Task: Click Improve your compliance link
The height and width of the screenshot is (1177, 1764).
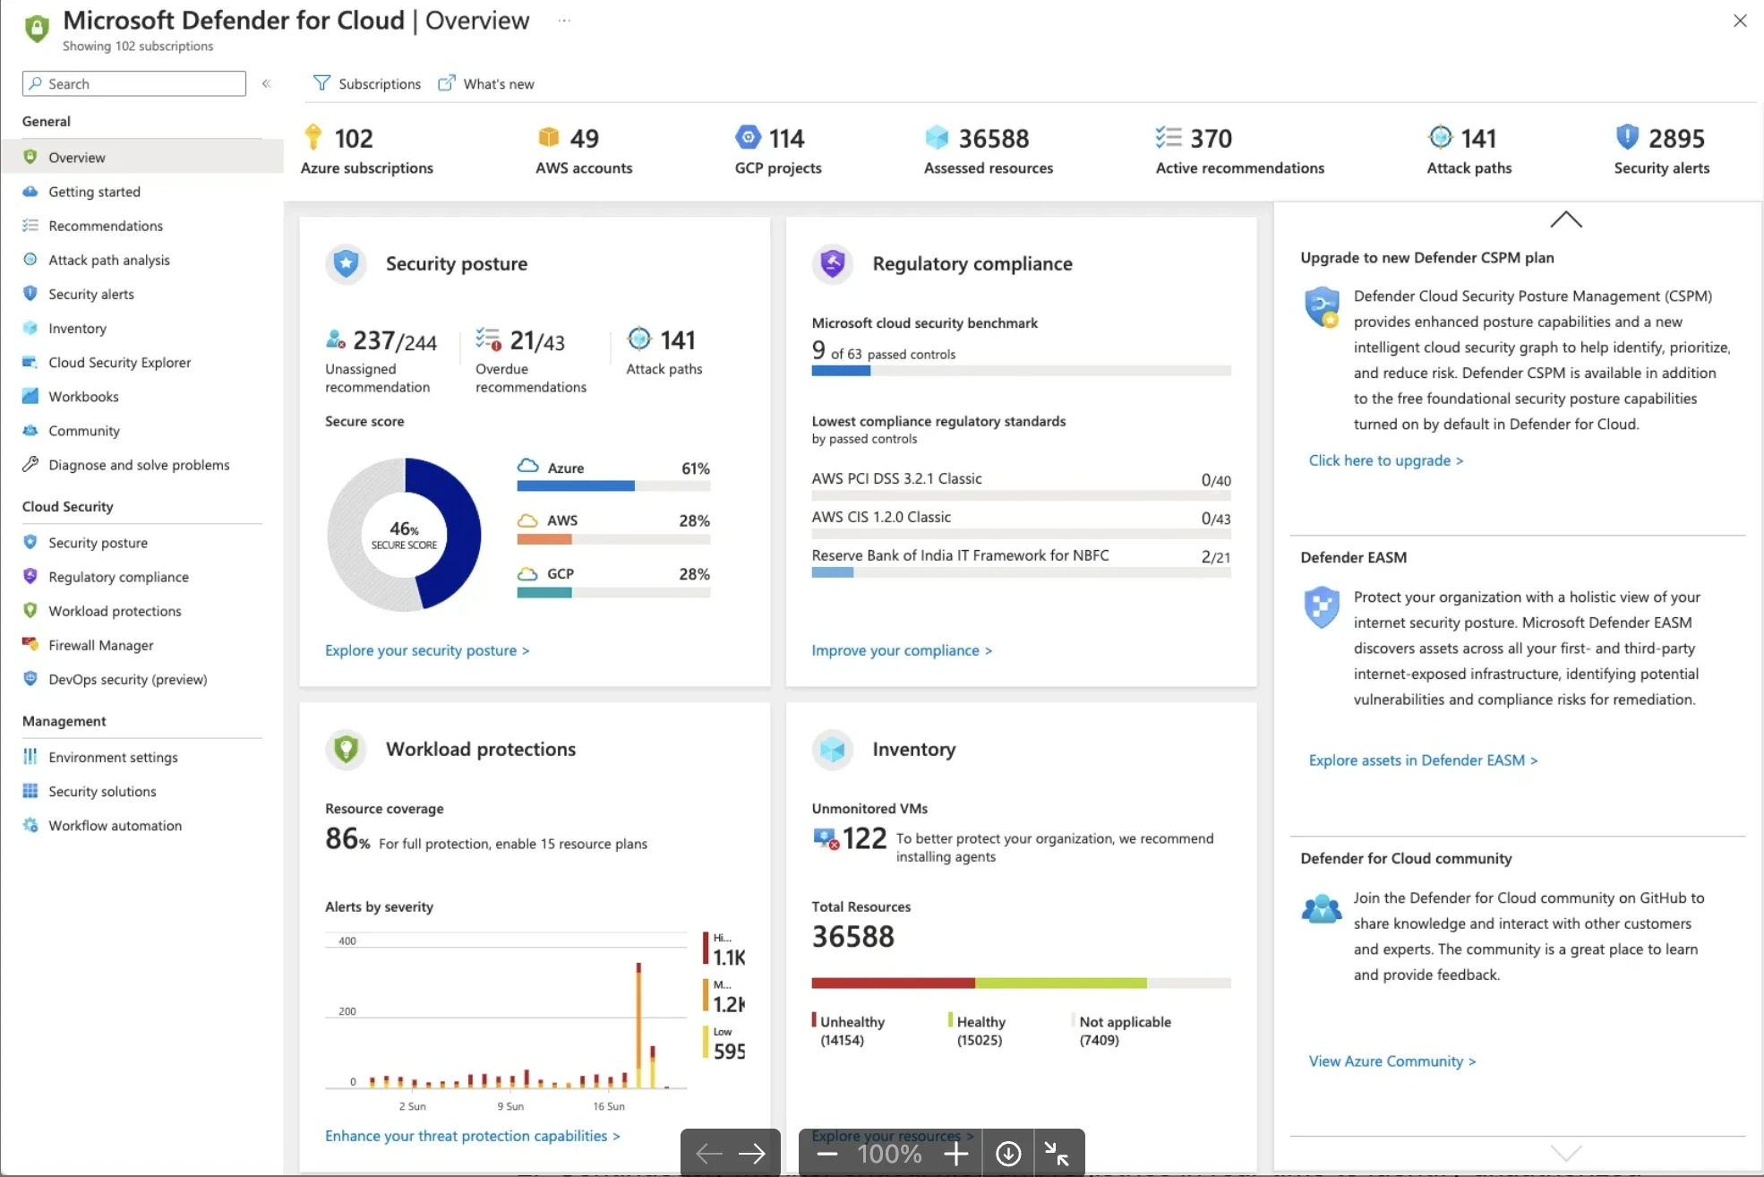Action: (902, 650)
